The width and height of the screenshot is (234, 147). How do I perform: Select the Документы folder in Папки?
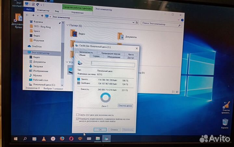(x=127, y=36)
